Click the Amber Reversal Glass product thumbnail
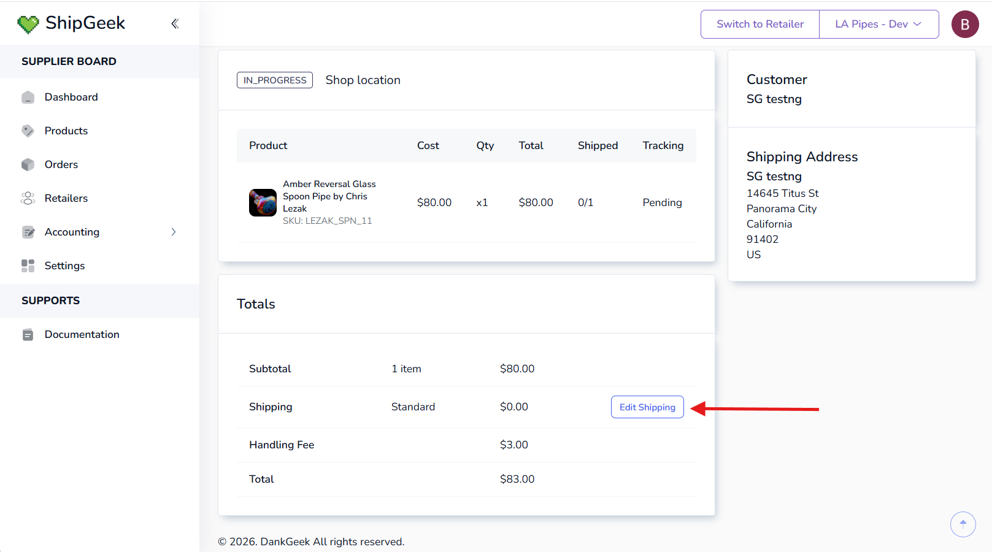 click(263, 202)
